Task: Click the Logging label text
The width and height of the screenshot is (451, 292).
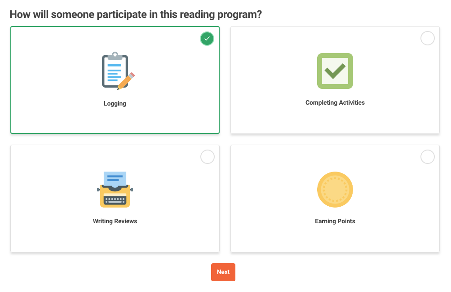Action: point(115,104)
